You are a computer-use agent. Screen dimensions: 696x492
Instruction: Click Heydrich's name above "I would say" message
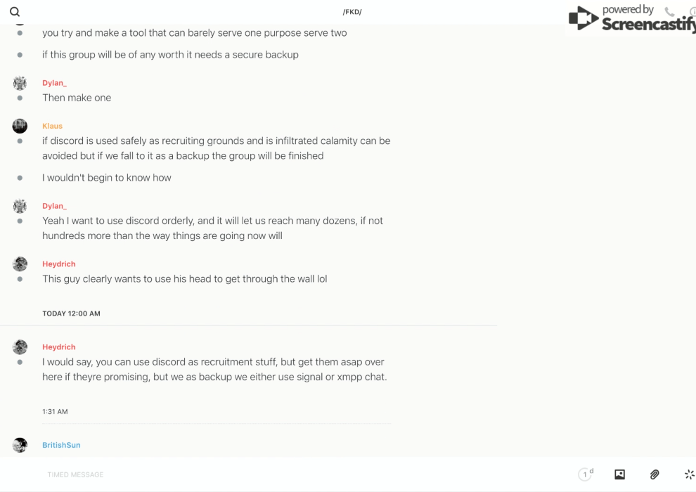click(x=58, y=347)
